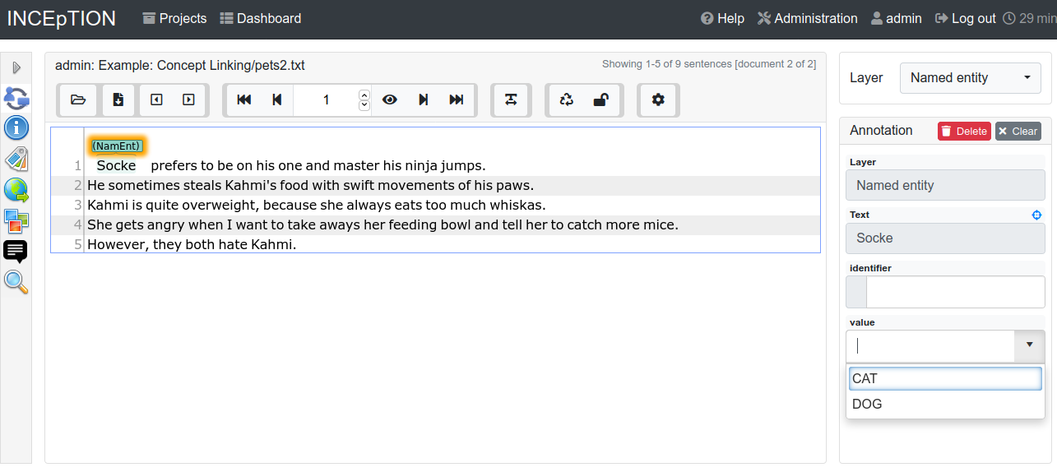The width and height of the screenshot is (1057, 472).
Task: Open the search magnifier sidebar
Action: [16, 281]
